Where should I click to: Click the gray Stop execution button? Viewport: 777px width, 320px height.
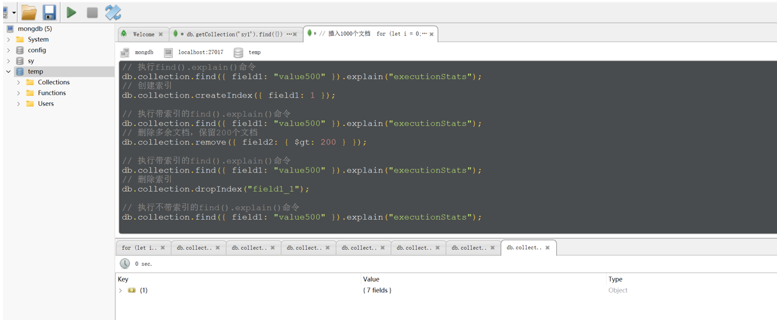pyautogui.click(x=92, y=12)
